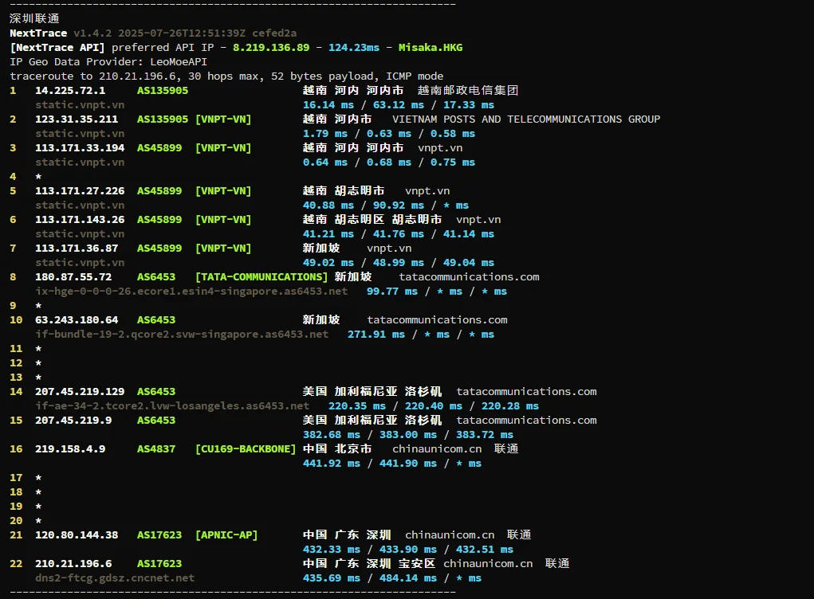Click the latency value 1.79 ms

click(325, 134)
